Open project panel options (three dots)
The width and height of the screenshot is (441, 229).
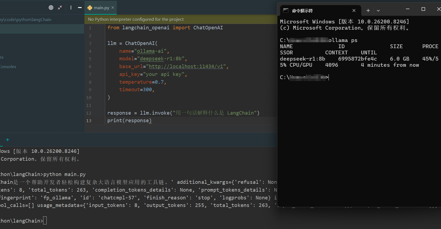[71, 8]
